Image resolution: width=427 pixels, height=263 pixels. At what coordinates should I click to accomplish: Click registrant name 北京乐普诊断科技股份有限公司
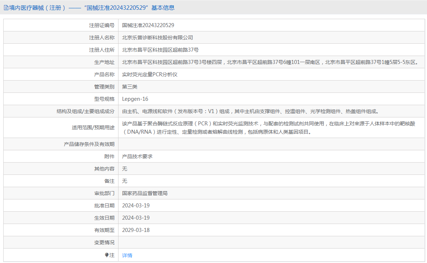pyautogui.click(x=158, y=38)
